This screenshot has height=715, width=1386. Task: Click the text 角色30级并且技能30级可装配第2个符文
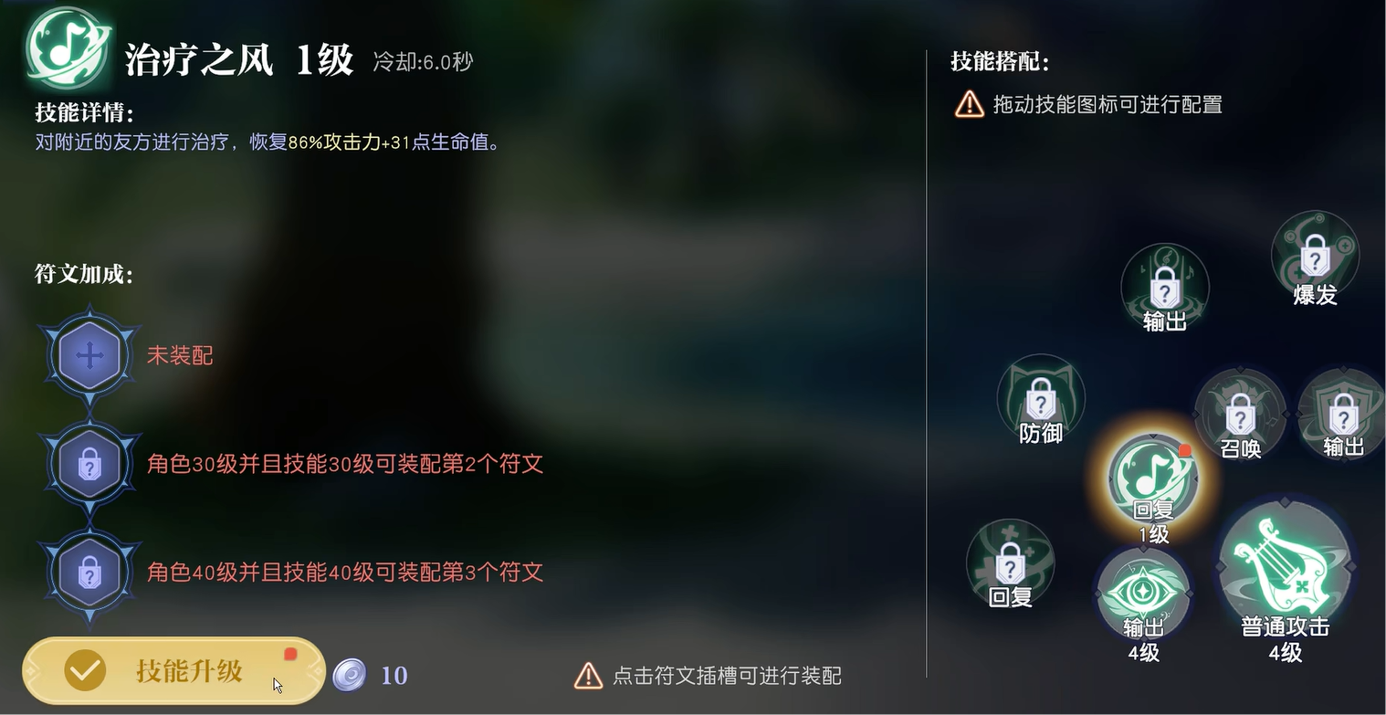(345, 464)
